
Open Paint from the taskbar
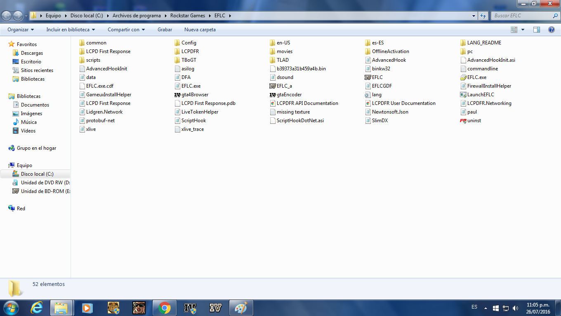point(241,308)
